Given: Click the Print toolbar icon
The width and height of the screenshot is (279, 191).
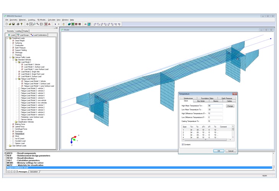Looking at the screenshot, I should point(18,24).
